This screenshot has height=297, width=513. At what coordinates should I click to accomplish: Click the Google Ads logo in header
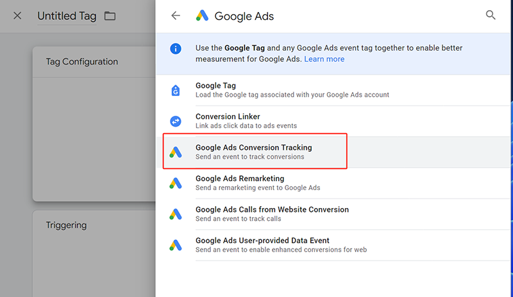click(202, 16)
